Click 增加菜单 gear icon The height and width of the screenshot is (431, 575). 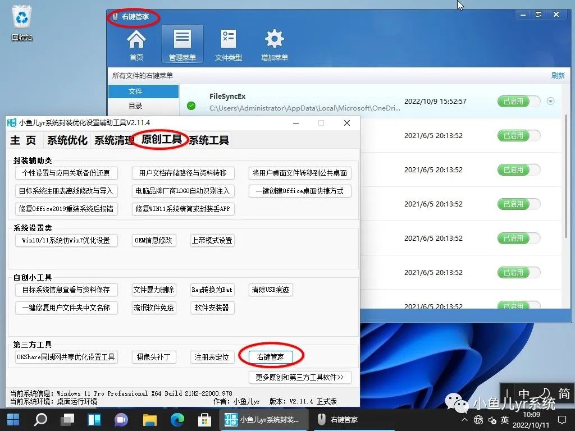coord(274,45)
